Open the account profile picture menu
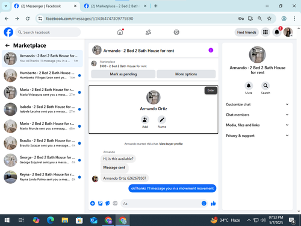This screenshot has width=301, height=226. (288, 32)
